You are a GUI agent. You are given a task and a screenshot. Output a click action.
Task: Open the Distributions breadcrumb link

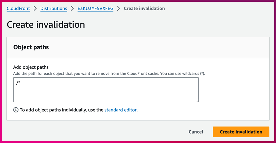tap(54, 9)
